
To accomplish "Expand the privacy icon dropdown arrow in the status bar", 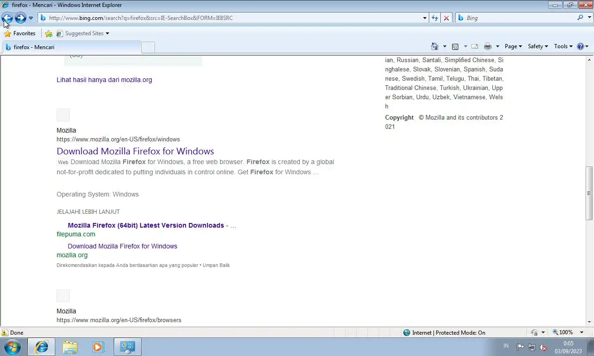I will coord(543,333).
